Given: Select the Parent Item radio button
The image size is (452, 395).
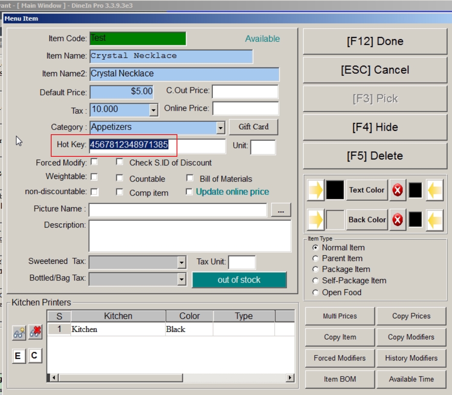Looking at the screenshot, I should [x=316, y=259].
